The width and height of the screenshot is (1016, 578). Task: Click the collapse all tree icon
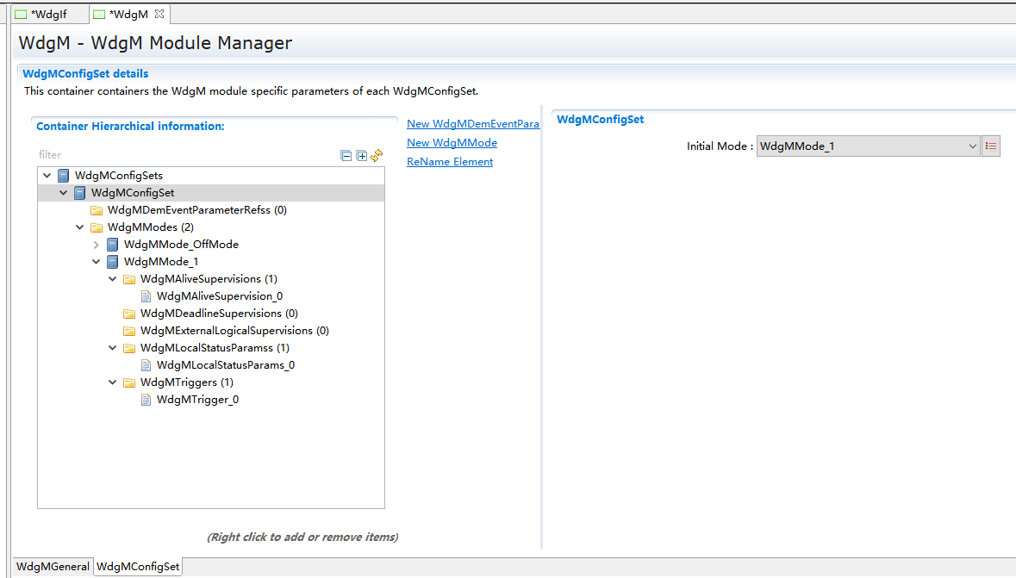point(346,156)
